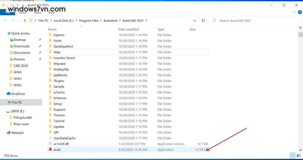This screenshot has width=303, height=160.
Task: Open the platforms folder icon
Action: pos(50,75)
